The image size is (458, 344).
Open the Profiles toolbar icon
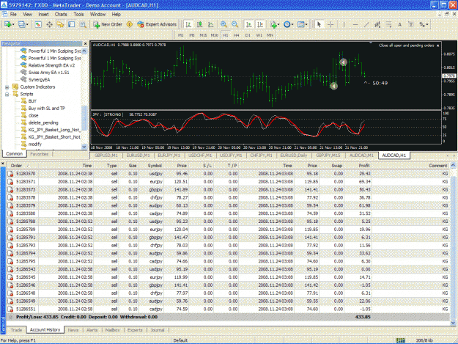coord(22,24)
